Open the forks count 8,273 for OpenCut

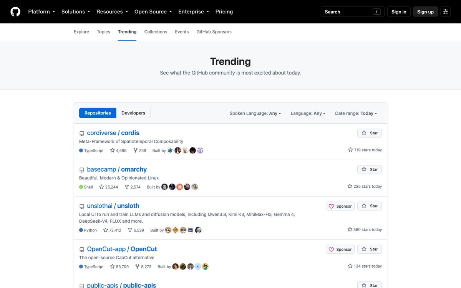[143, 266]
